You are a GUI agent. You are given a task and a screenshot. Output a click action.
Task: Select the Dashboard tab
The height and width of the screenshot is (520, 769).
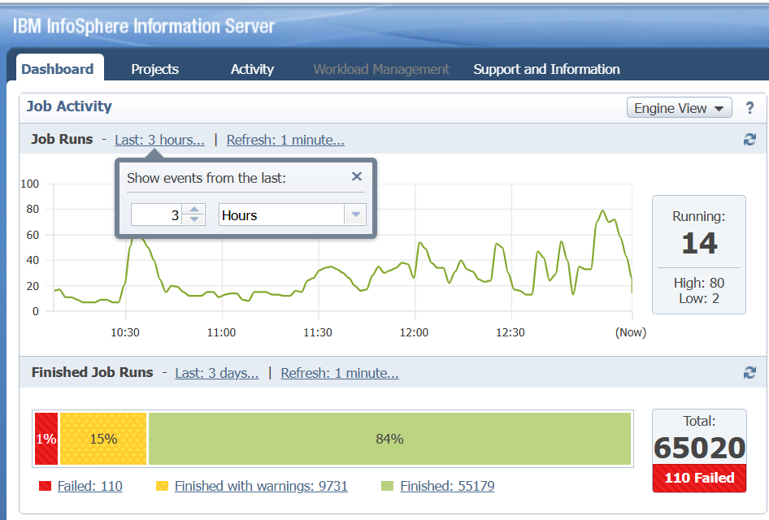point(57,69)
